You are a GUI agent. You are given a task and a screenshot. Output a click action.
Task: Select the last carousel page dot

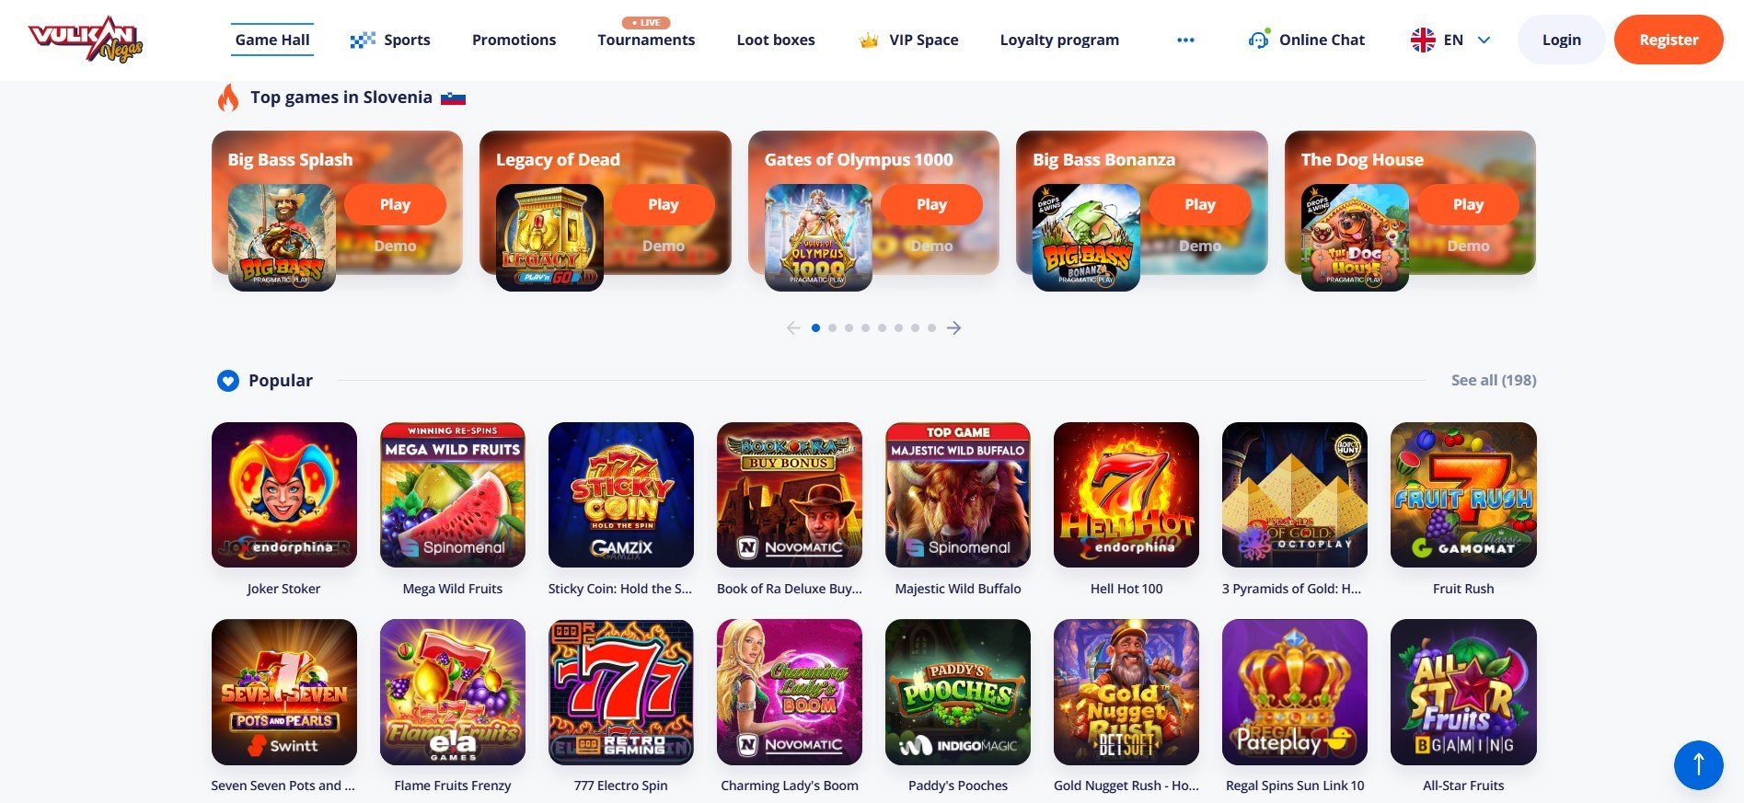click(x=932, y=328)
